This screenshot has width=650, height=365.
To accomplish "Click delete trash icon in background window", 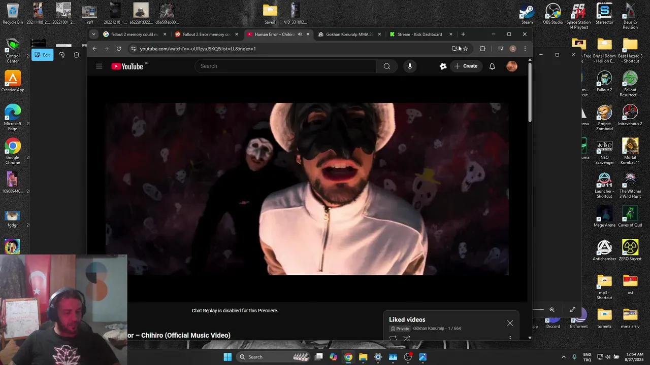I will pos(76,55).
